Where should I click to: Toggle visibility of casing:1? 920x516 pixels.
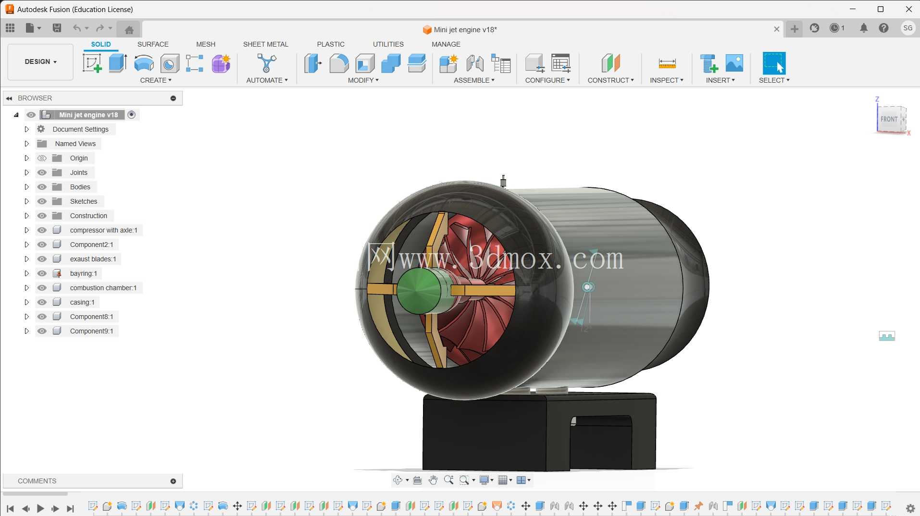(42, 302)
